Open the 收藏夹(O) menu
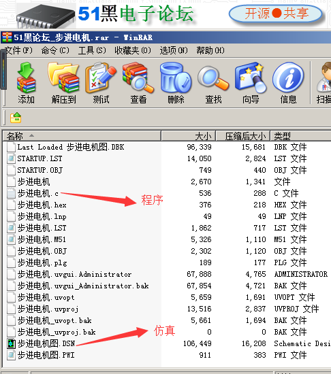The width and height of the screenshot is (331, 374). tap(133, 50)
